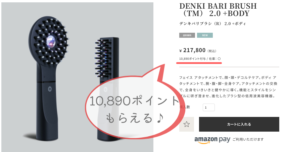
Task: Click the 送料無料 free shipping badge
Action: pyautogui.click(x=187, y=35)
